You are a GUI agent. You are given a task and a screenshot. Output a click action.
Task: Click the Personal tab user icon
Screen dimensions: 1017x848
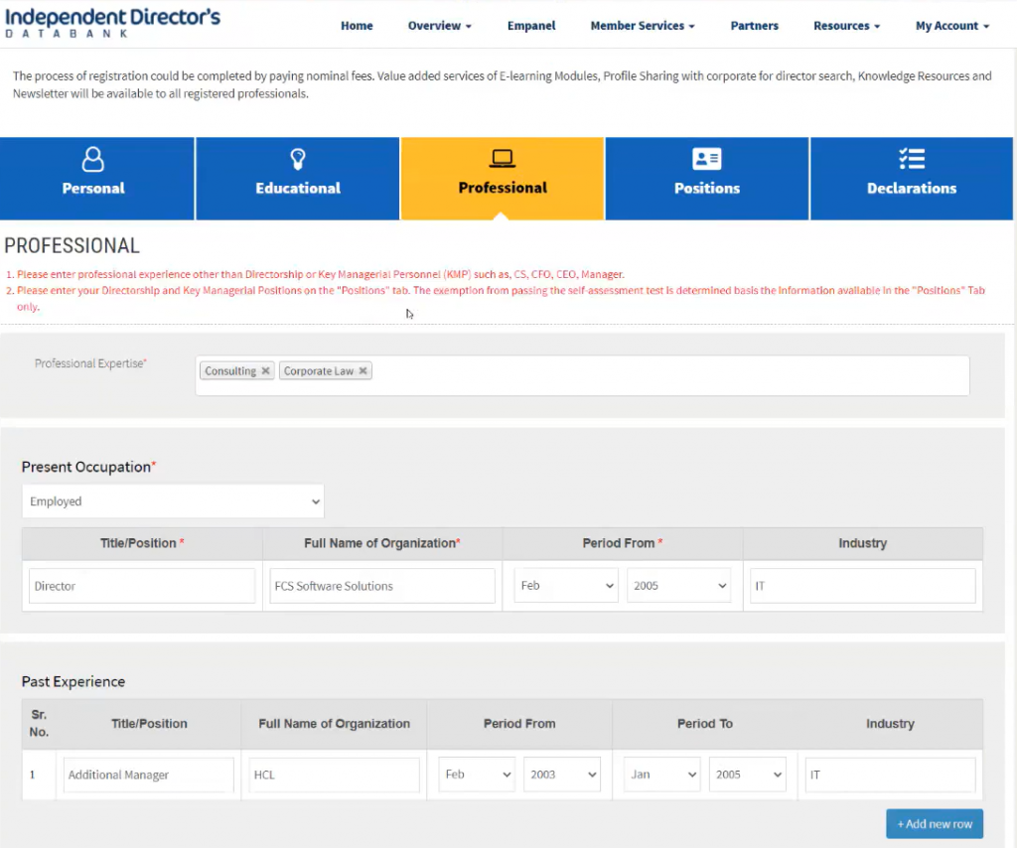(x=93, y=159)
